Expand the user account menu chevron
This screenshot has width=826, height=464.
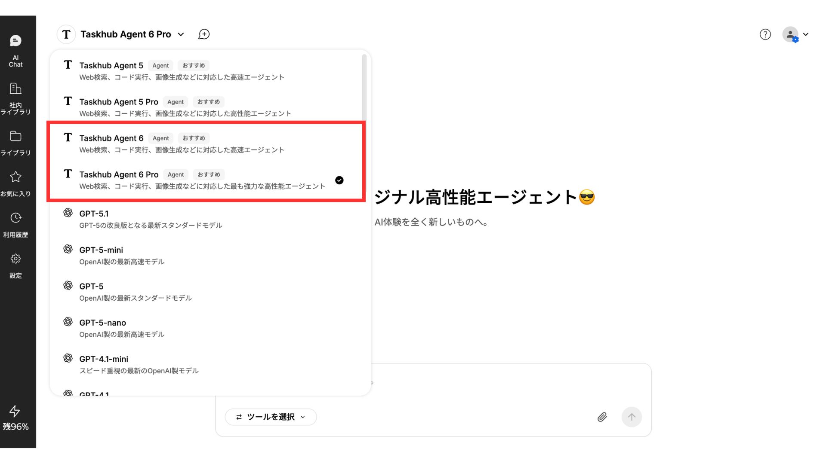point(806,34)
